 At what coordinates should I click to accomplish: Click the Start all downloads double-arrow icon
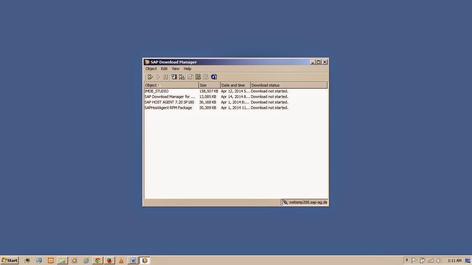(150, 77)
